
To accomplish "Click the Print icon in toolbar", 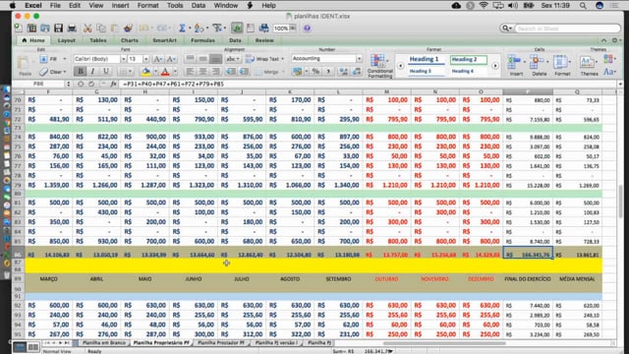I will pyautogui.click(x=72, y=29).
